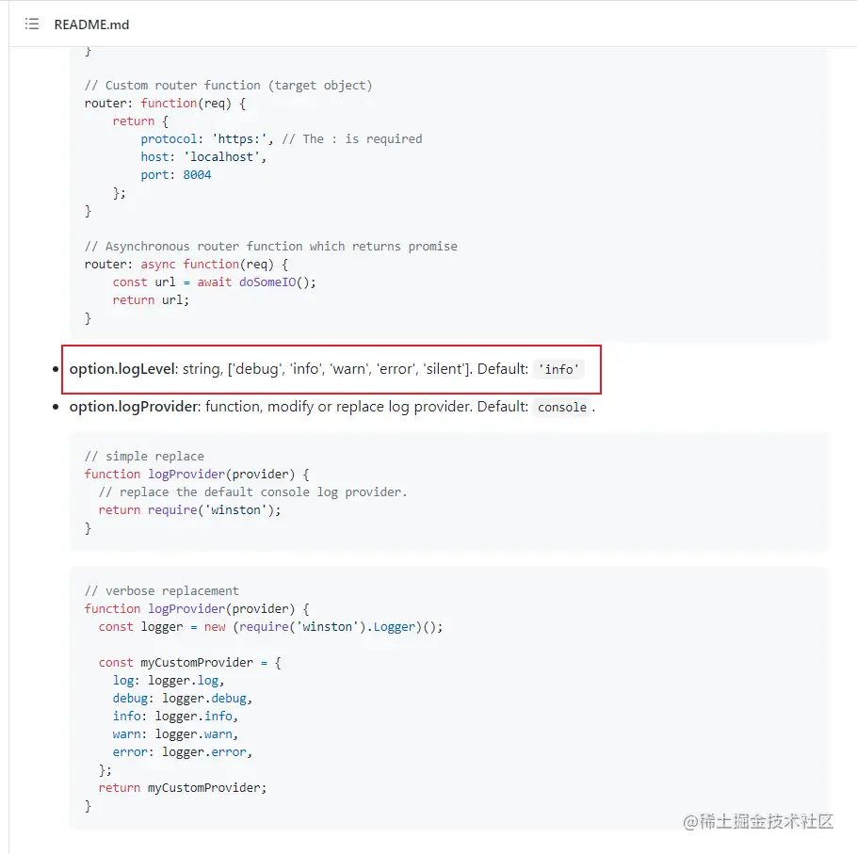This screenshot has width=857, height=854.
Task: Open the table of contents outline icon
Action: [32, 24]
